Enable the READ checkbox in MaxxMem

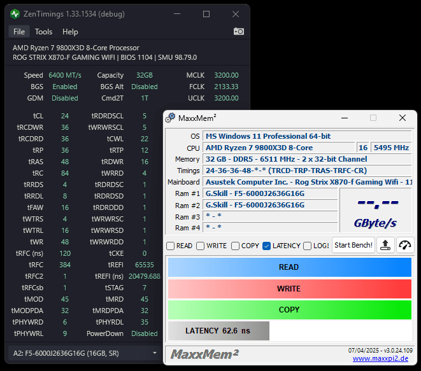[171, 246]
